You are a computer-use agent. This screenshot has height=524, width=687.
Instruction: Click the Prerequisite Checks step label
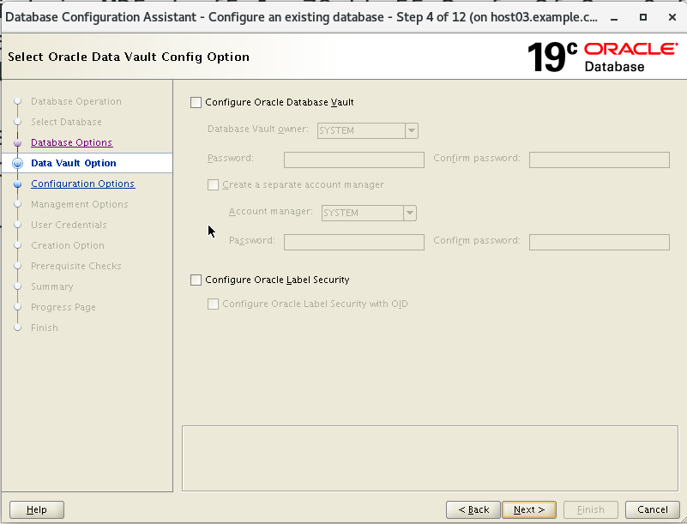[76, 266]
